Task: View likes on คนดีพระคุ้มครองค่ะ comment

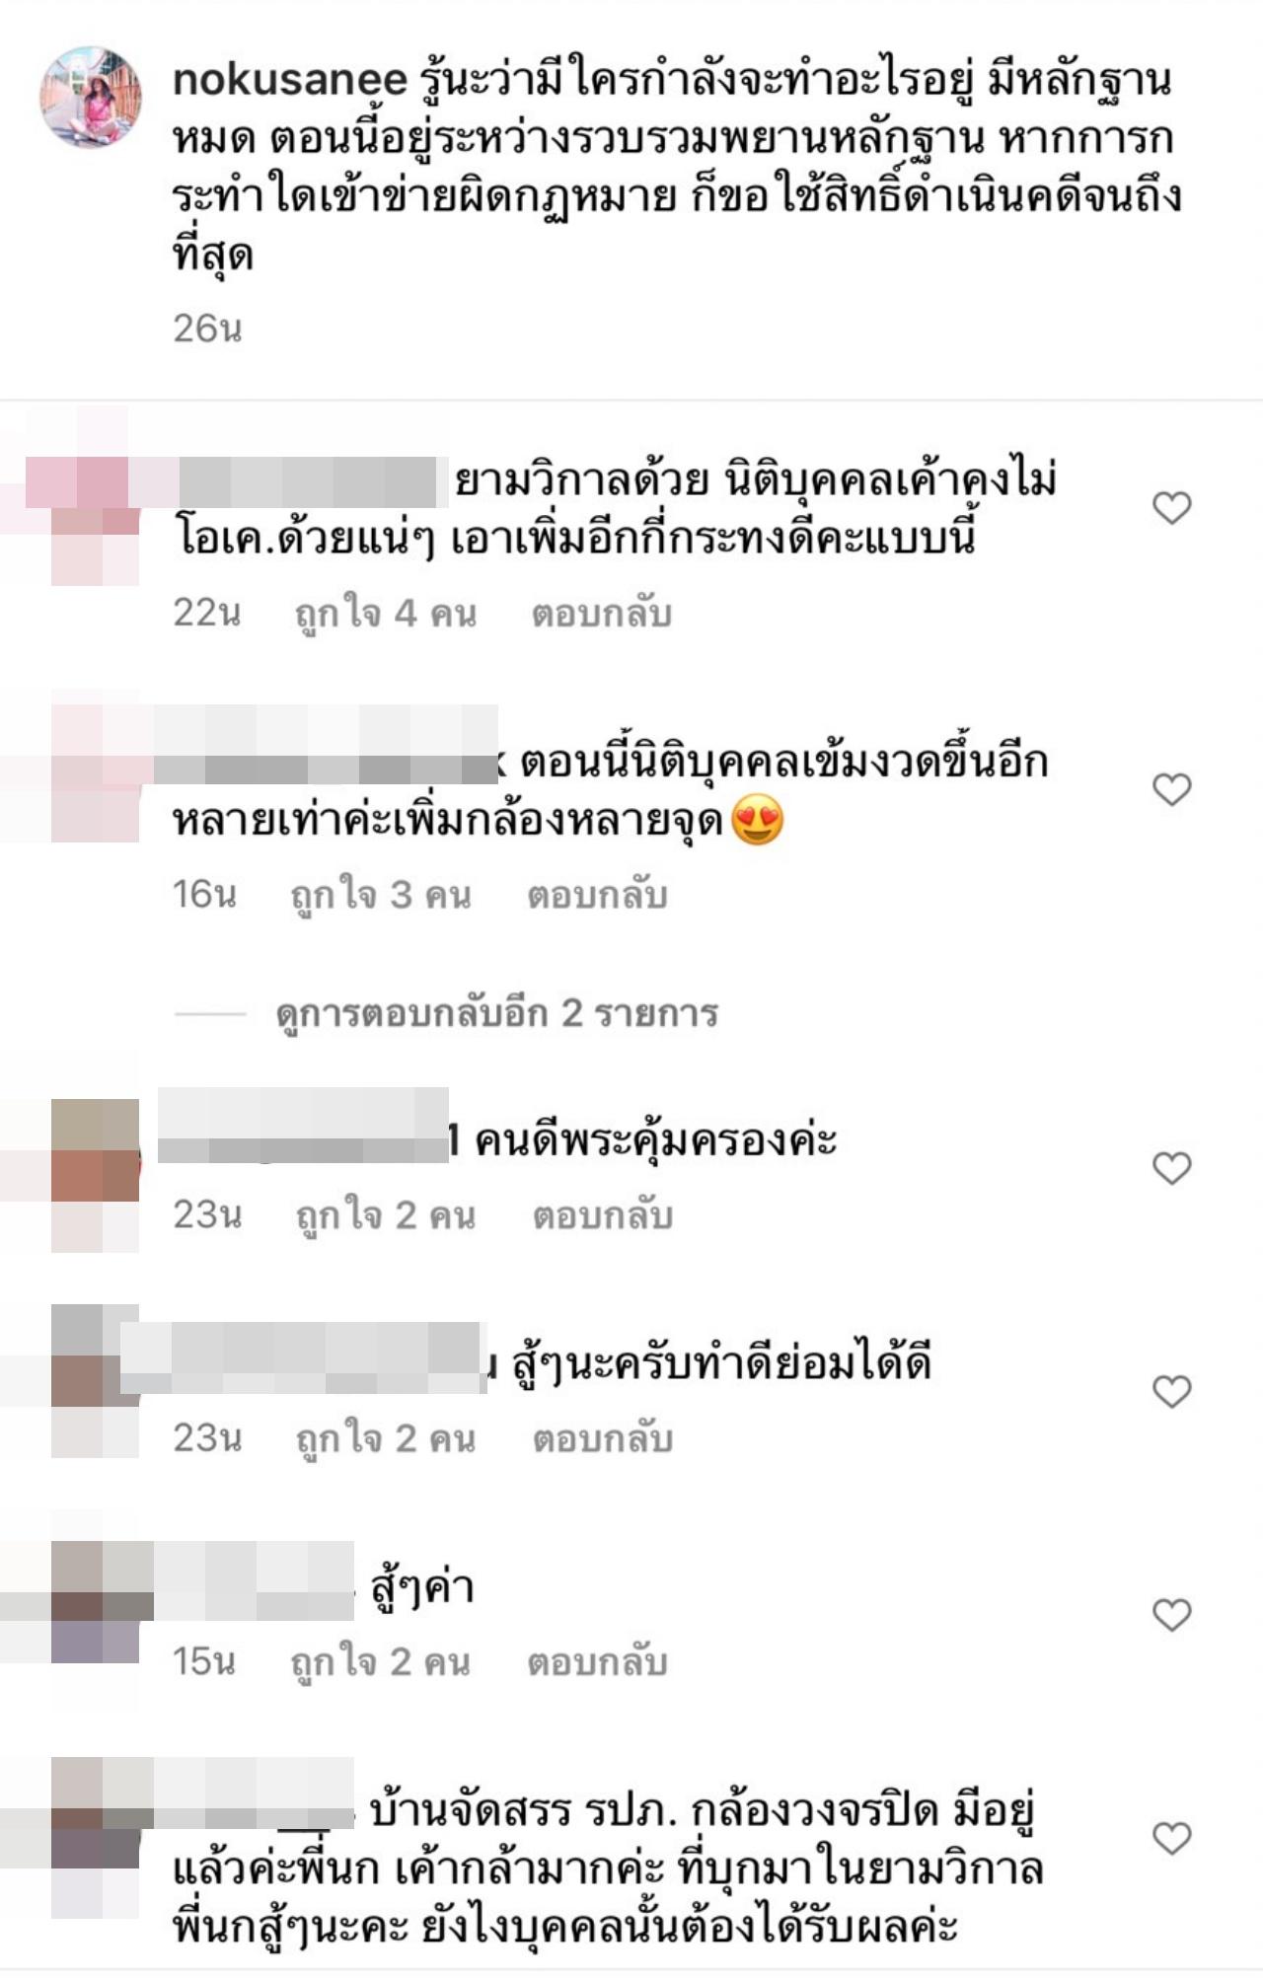Action: pos(386,1215)
